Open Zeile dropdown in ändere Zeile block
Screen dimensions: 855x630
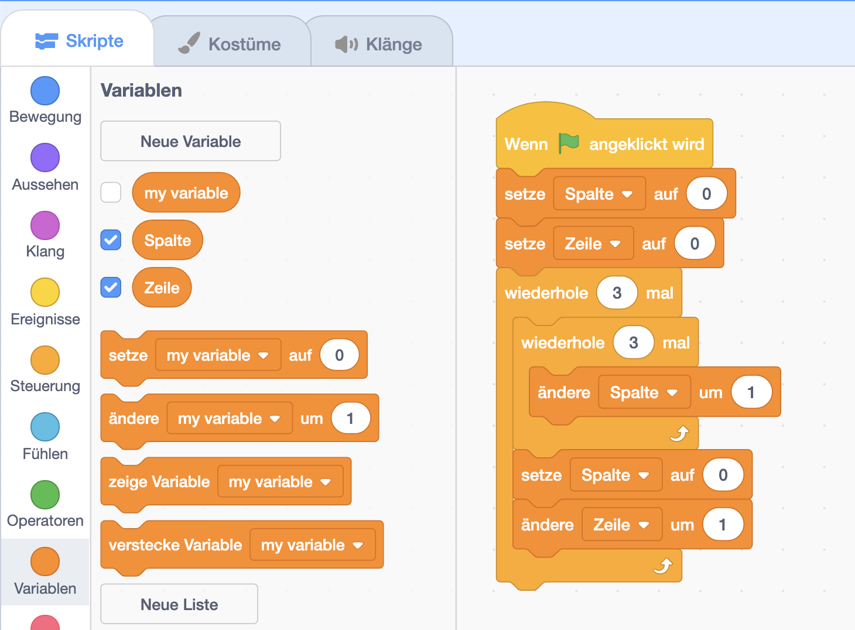622,525
